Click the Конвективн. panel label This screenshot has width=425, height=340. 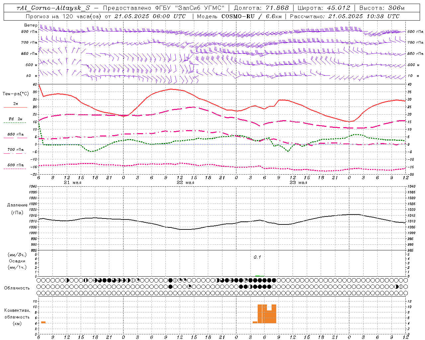[17, 310]
